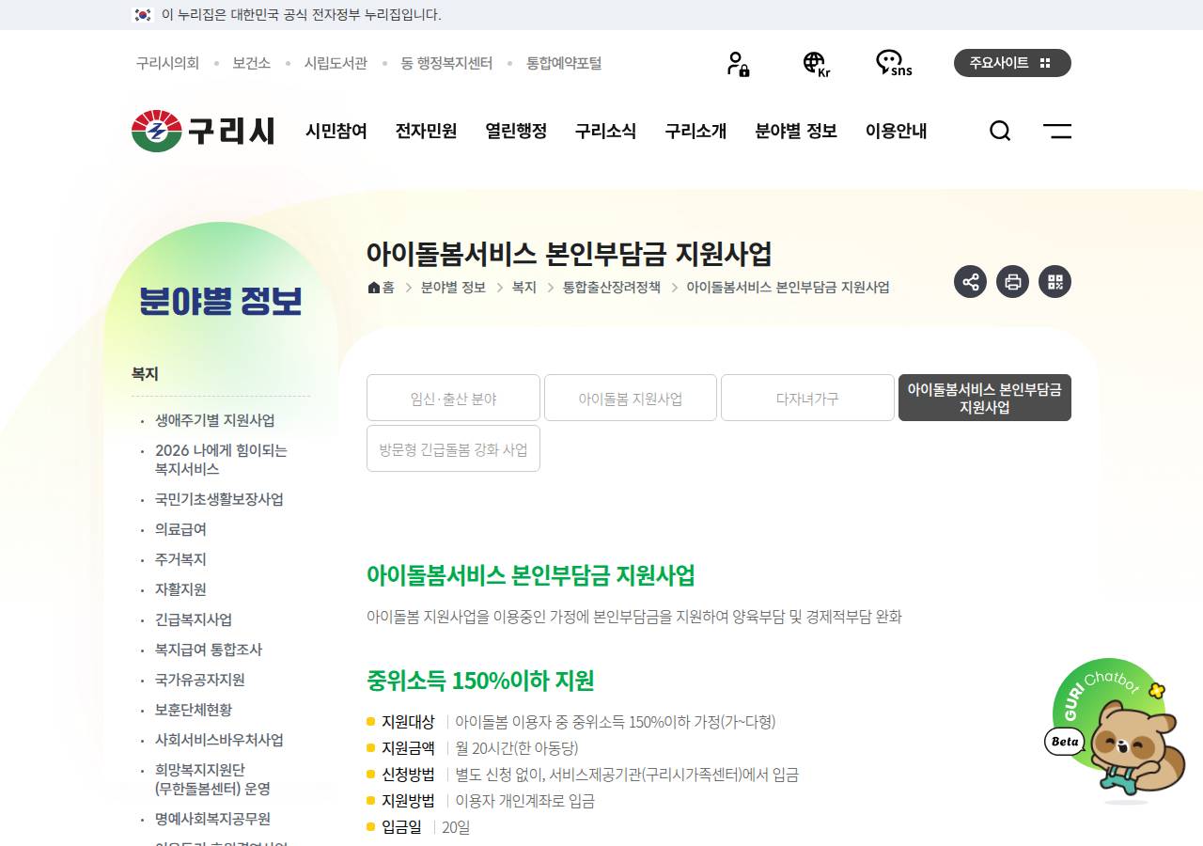Click the 중위소득 150%이하 지원 heading

coord(480,681)
